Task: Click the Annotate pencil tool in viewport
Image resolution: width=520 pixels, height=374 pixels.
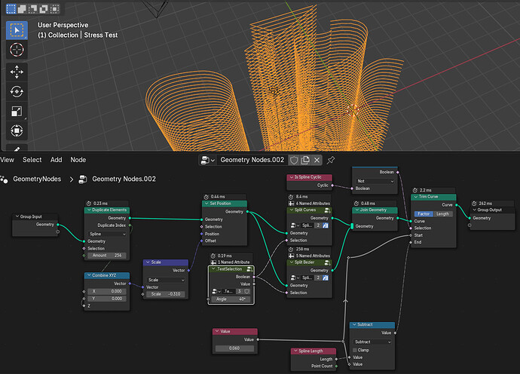Action: pos(17,149)
